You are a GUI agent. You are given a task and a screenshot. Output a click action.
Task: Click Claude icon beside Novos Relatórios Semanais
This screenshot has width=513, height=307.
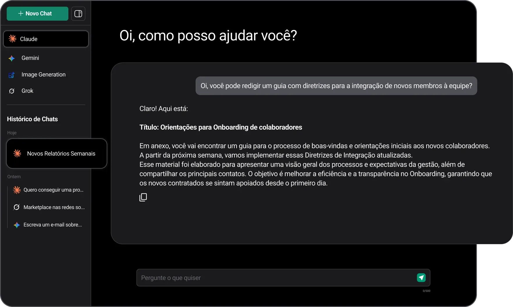pyautogui.click(x=17, y=153)
